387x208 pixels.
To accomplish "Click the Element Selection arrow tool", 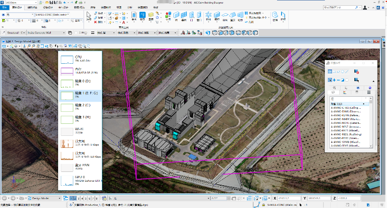I will (x=88, y=16).
